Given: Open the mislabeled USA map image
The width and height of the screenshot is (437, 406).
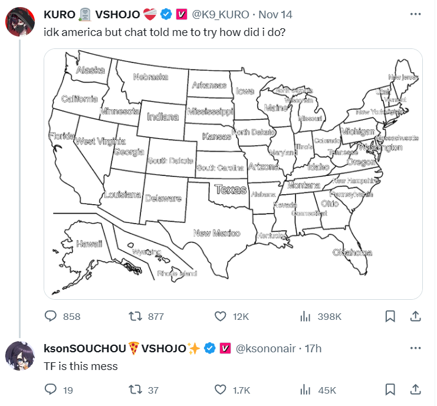Looking at the screenshot, I should [x=234, y=174].
